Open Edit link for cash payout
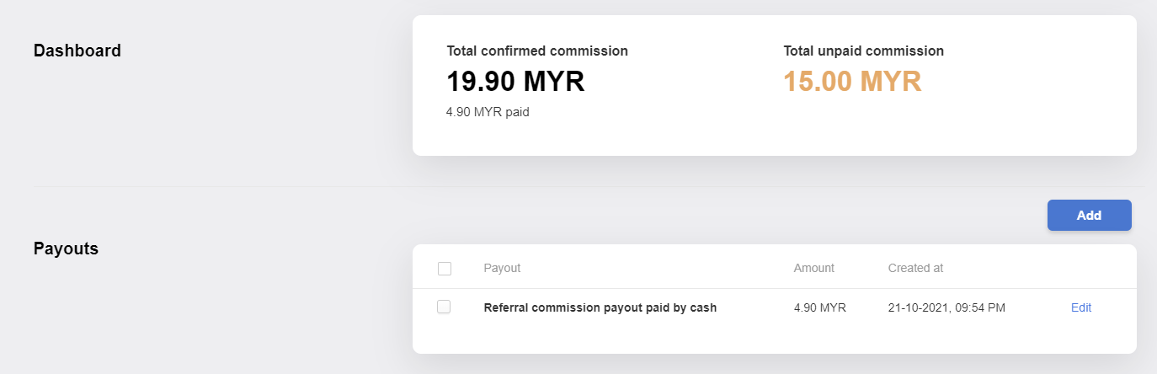The image size is (1157, 374). 1081,307
